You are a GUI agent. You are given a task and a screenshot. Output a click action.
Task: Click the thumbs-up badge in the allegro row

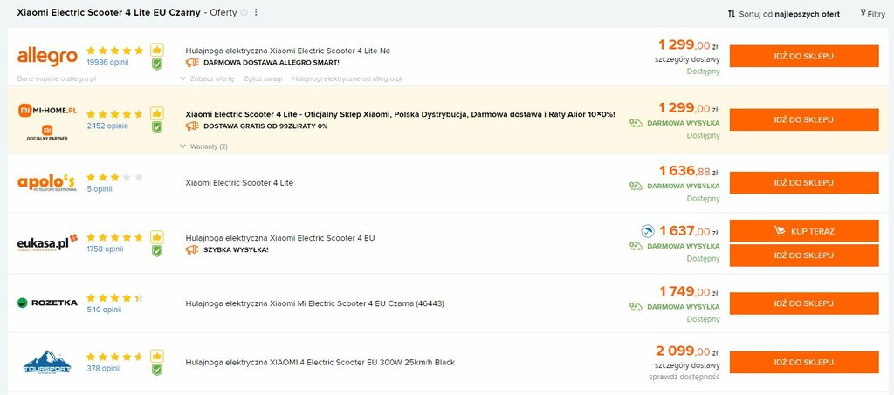(157, 50)
